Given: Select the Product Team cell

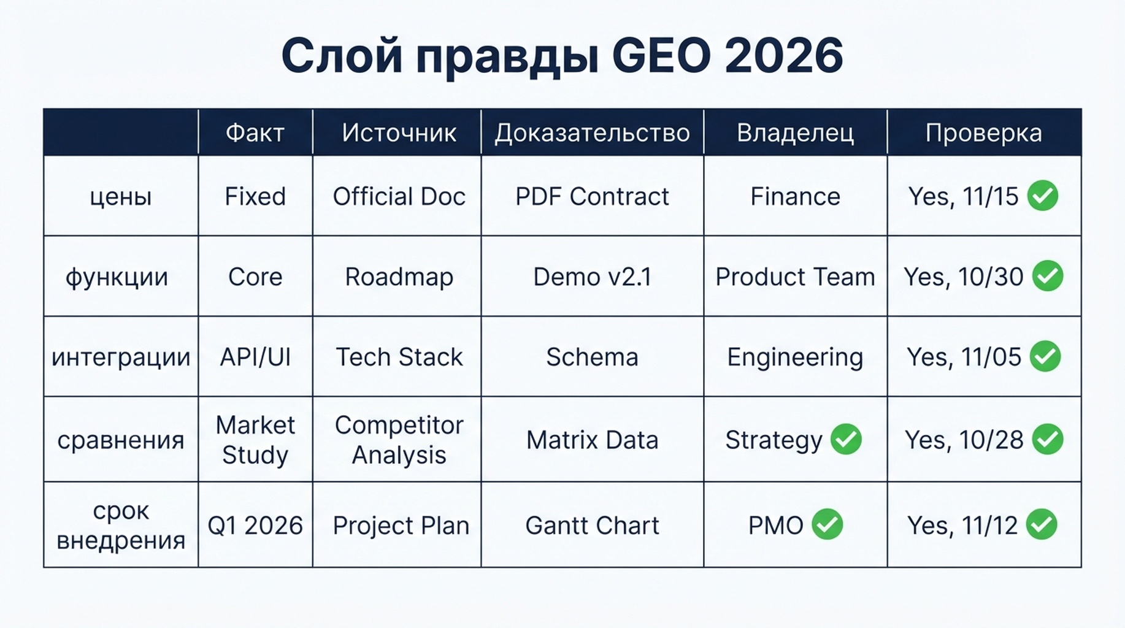Looking at the screenshot, I should click(795, 277).
